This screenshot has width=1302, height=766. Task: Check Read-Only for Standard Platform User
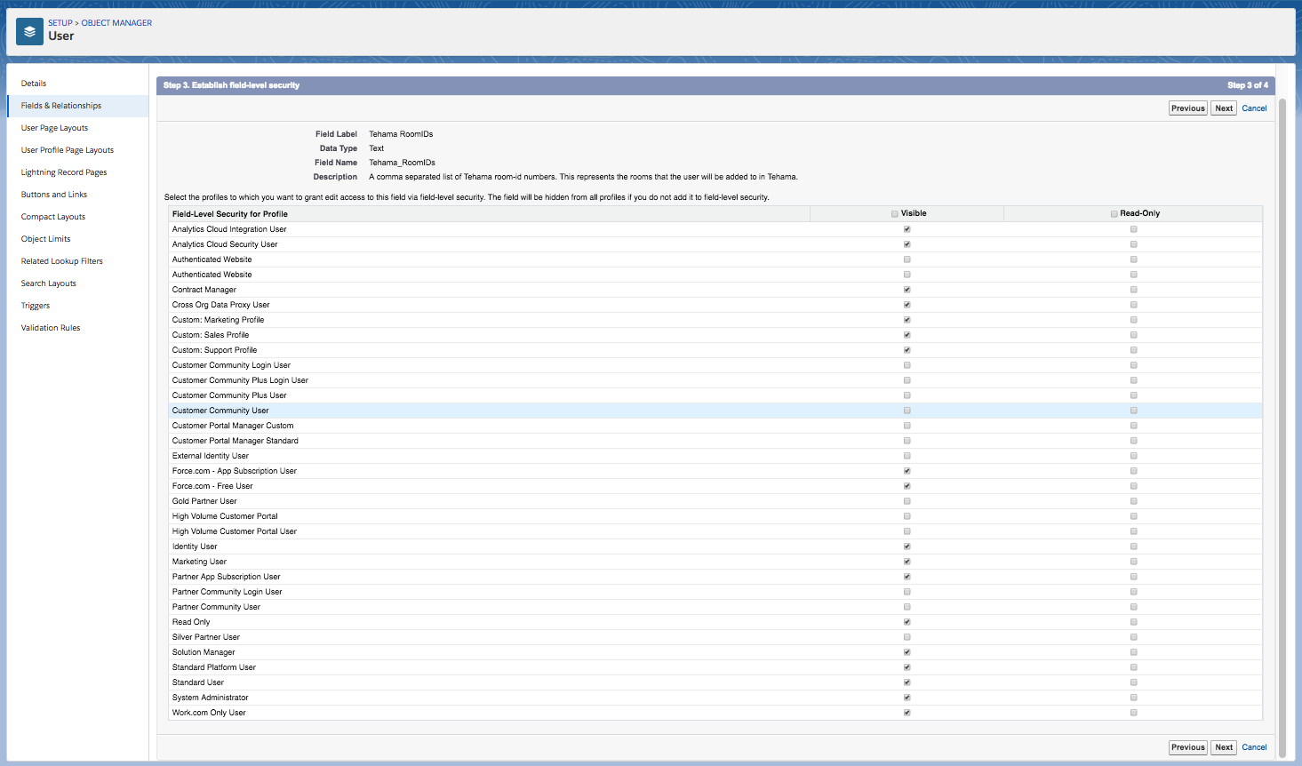[x=1134, y=667]
